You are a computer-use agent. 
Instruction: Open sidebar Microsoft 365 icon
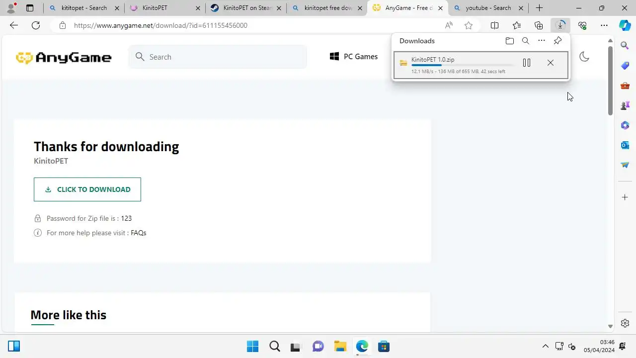[x=625, y=125]
